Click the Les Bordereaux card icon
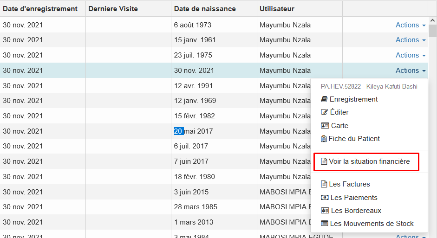 tap(325, 211)
